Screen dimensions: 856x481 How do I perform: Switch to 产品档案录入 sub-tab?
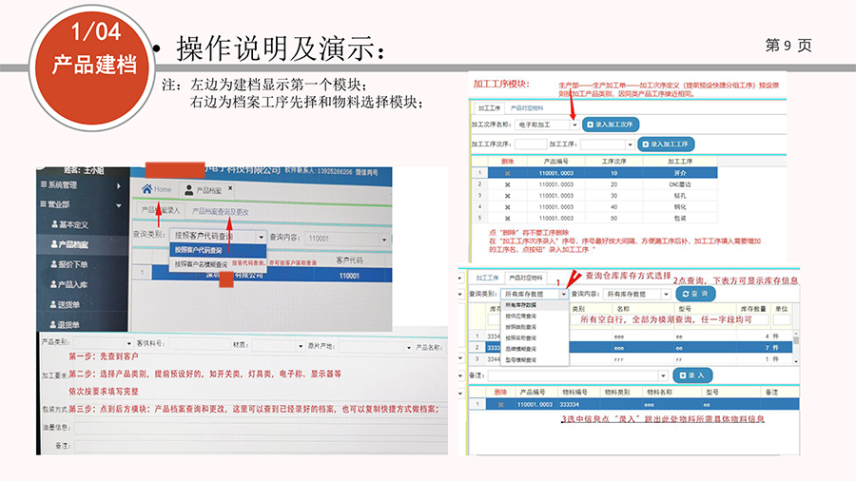[x=161, y=210]
